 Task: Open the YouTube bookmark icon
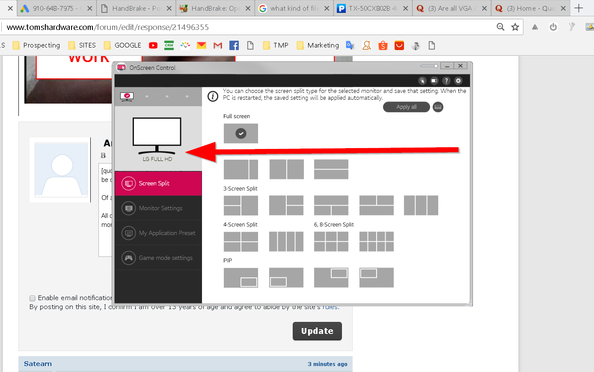[x=153, y=45]
